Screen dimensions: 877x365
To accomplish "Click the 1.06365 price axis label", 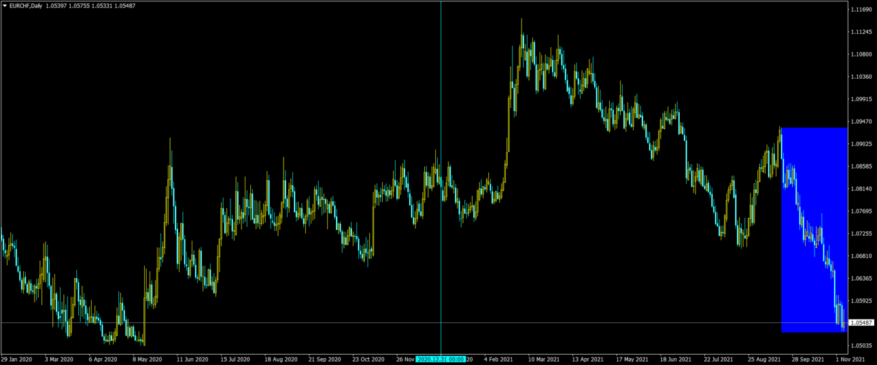I will (x=861, y=279).
